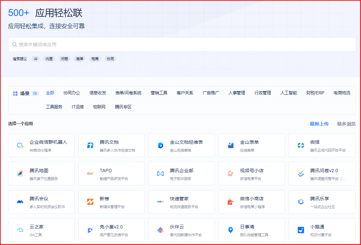The image size is (361, 245).
Task: Click the 15 scene count badge
Action: (x=35, y=93)
